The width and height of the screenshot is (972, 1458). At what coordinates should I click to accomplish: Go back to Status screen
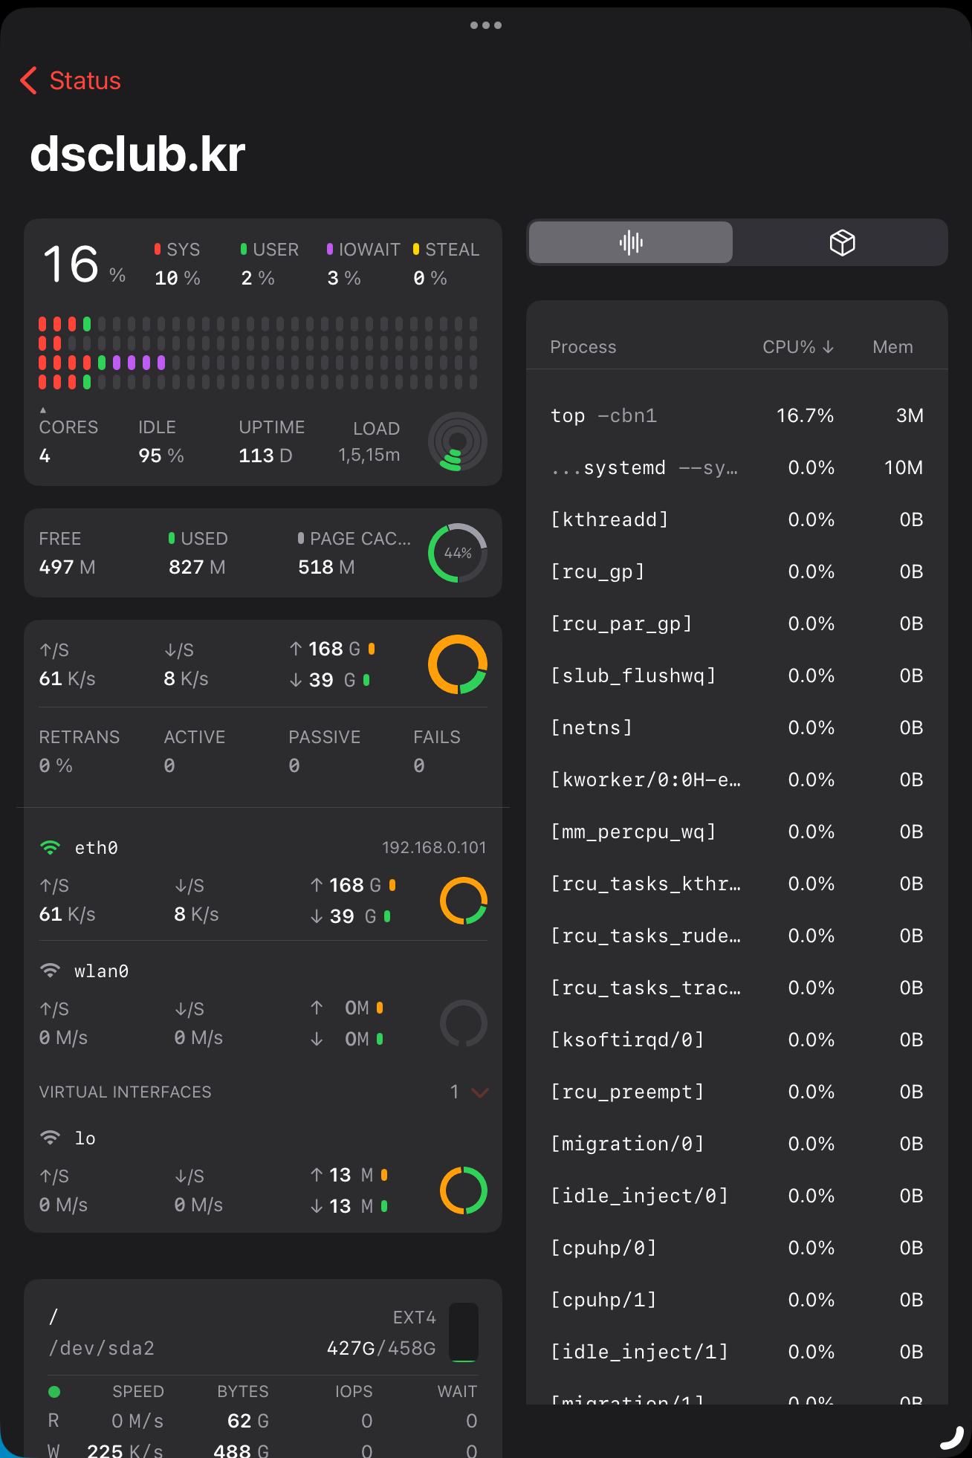(71, 80)
